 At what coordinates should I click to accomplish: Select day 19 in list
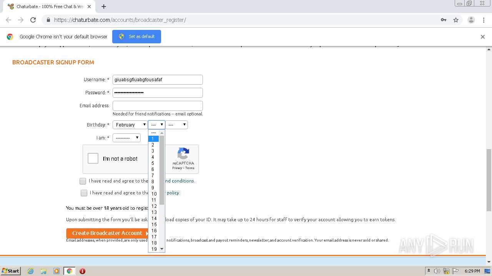point(154,249)
